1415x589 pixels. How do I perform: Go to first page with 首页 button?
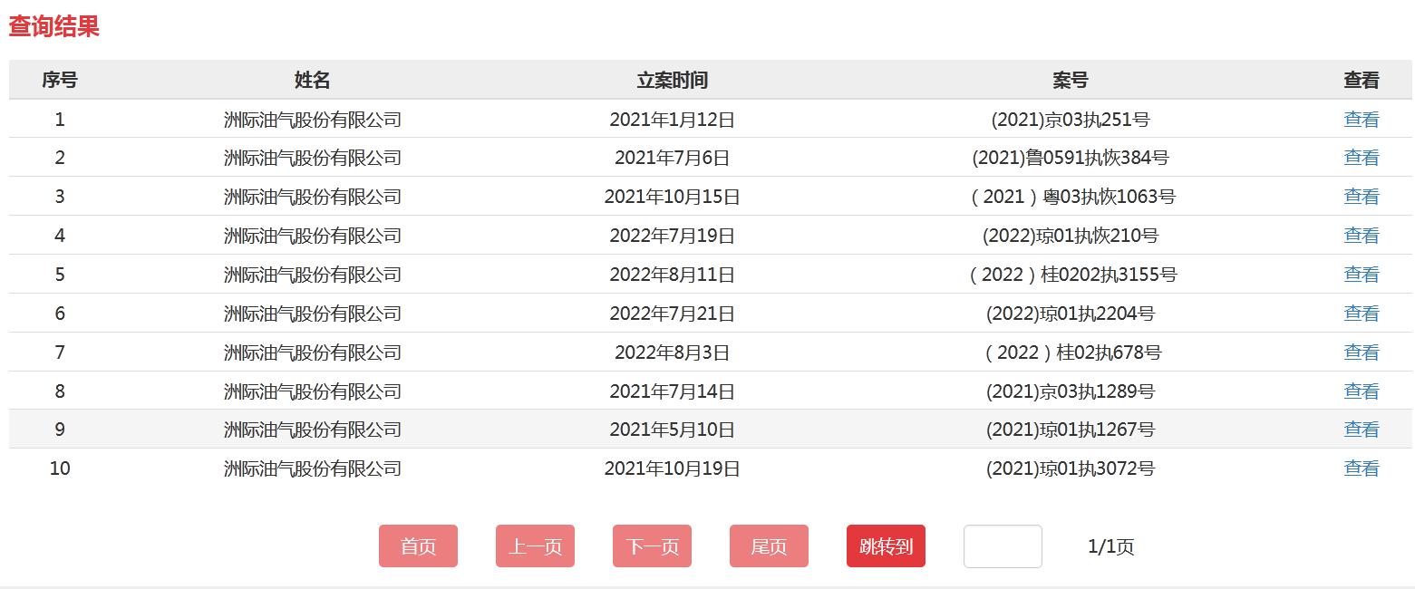point(418,546)
